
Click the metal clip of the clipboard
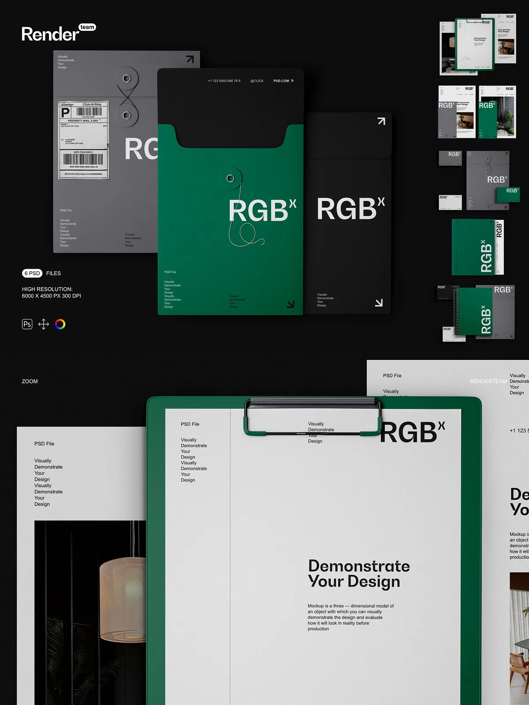(x=312, y=402)
